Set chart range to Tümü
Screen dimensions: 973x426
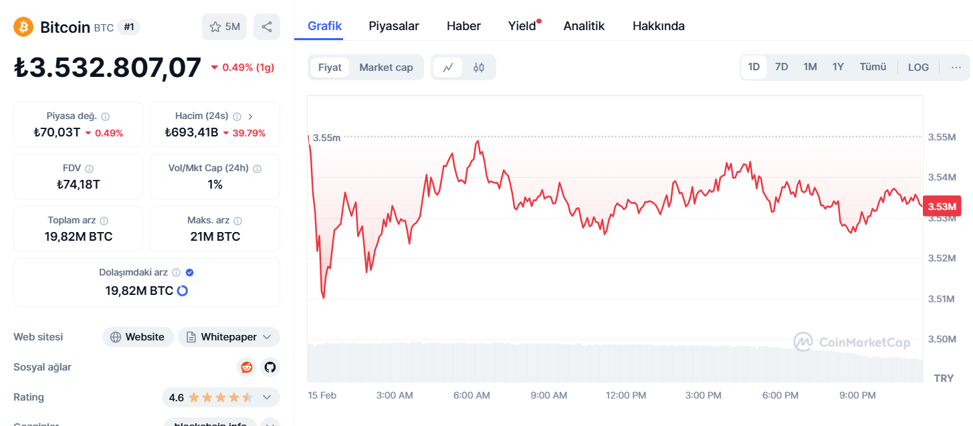click(873, 67)
